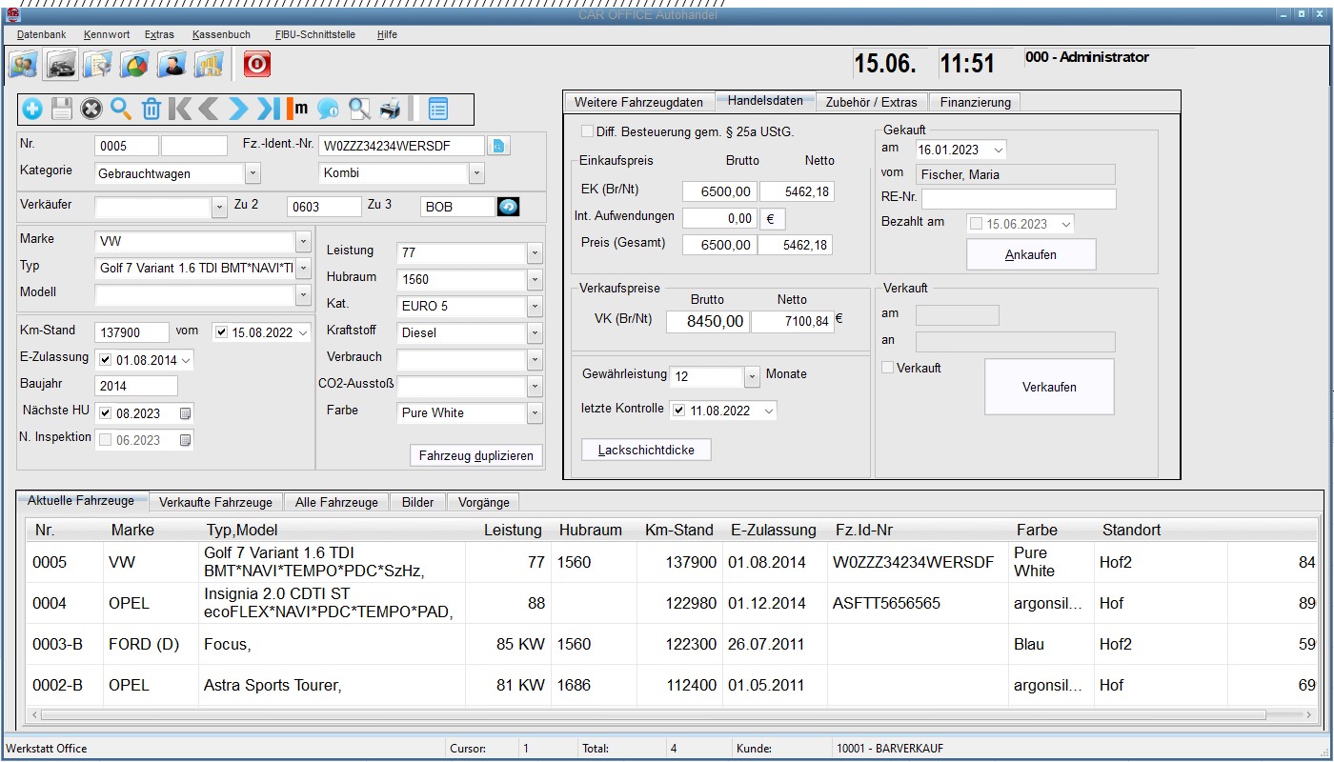Click the vehicle list horizontal scrollbar
The image size is (1334, 762).
pyautogui.click(x=654, y=714)
